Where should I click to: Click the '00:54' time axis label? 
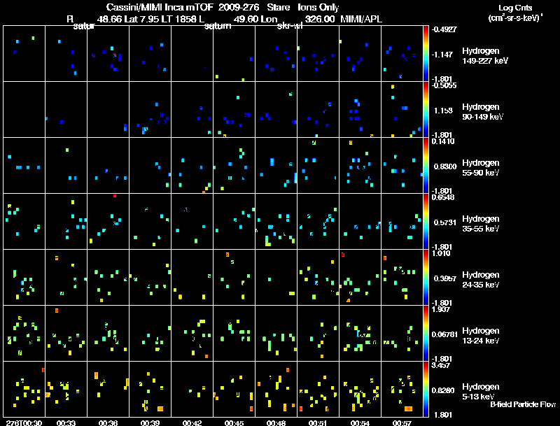(x=360, y=423)
